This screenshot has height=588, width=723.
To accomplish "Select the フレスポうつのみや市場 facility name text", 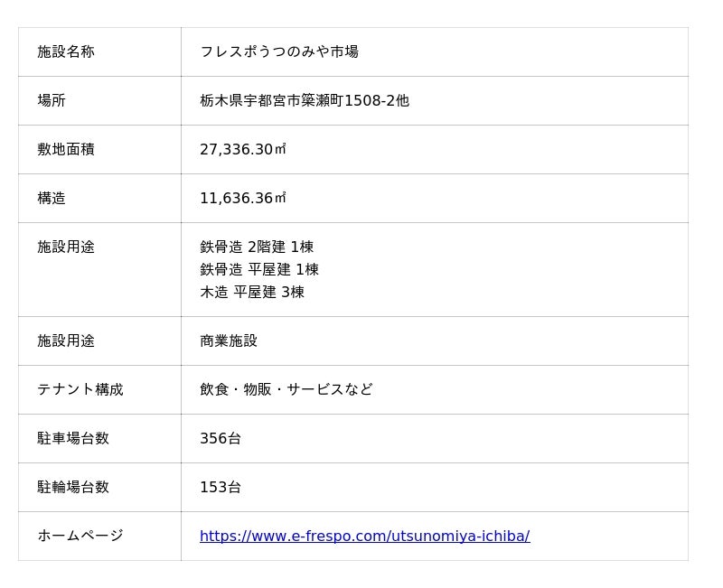I will pyautogui.click(x=279, y=51).
